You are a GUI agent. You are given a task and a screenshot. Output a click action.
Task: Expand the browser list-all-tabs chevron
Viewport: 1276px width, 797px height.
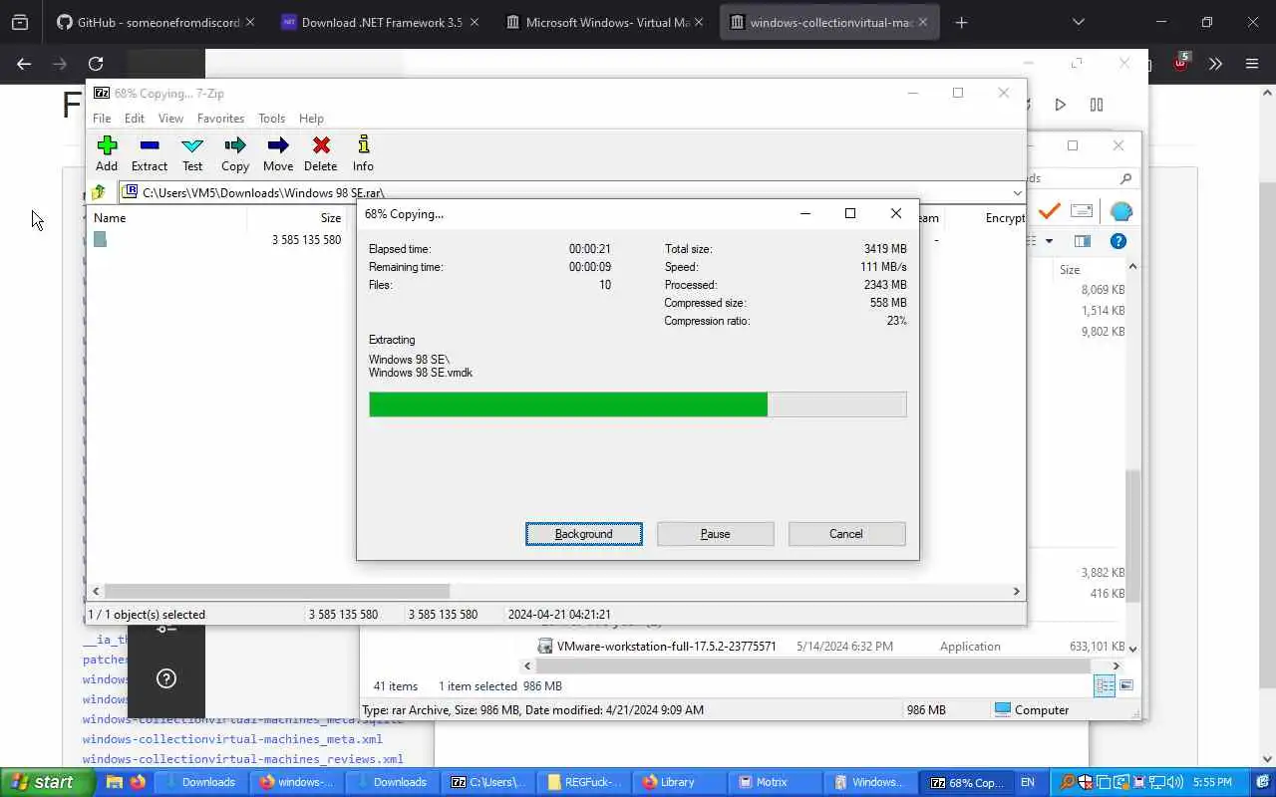pos(1079,22)
